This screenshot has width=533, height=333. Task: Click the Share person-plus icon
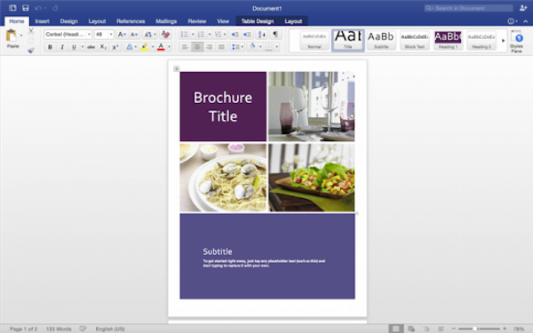coord(523,7)
